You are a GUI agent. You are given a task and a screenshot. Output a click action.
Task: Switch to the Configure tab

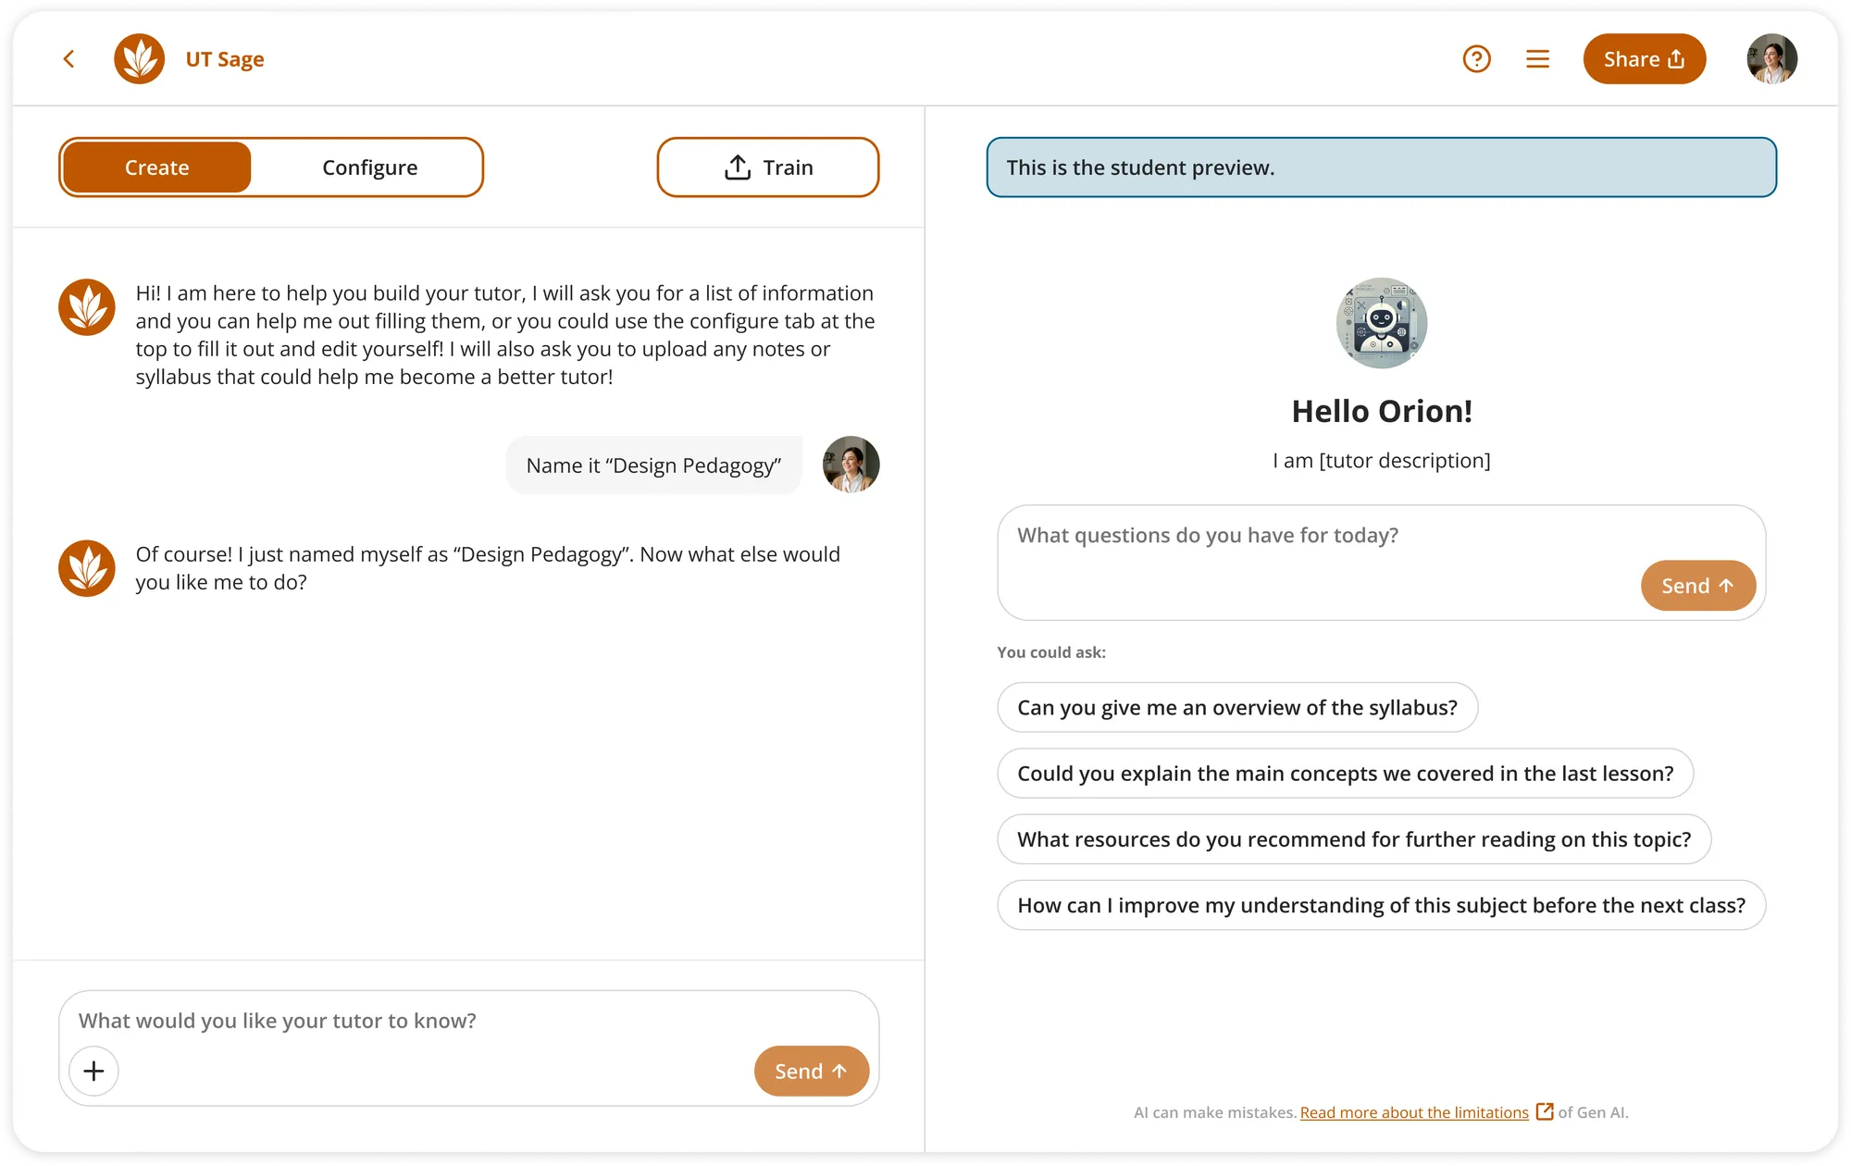pos(369,167)
